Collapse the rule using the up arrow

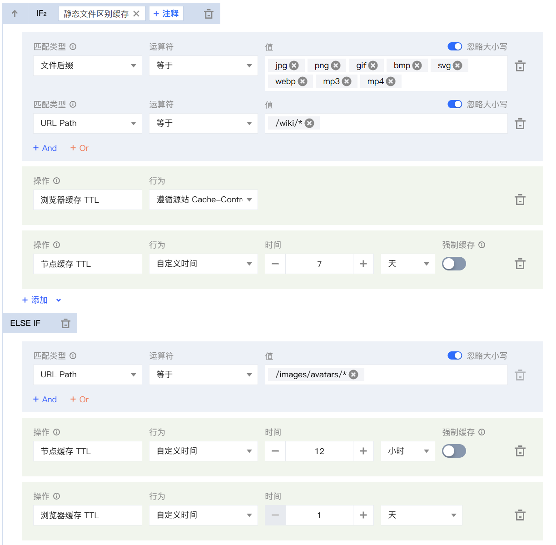click(x=15, y=13)
